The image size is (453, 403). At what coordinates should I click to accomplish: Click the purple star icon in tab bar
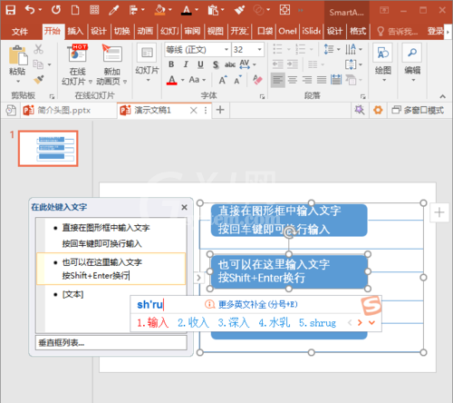[x=360, y=110]
